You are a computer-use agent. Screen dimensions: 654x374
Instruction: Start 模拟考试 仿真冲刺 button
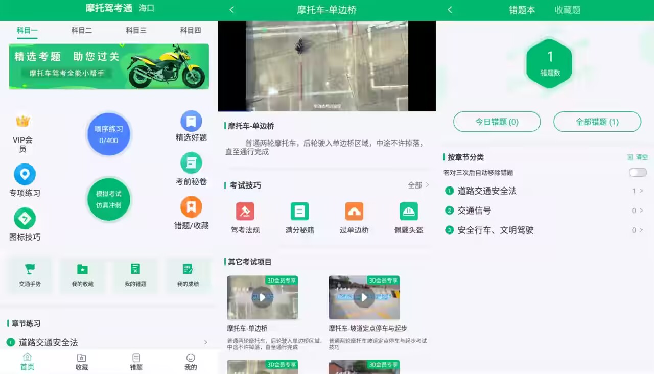click(109, 199)
